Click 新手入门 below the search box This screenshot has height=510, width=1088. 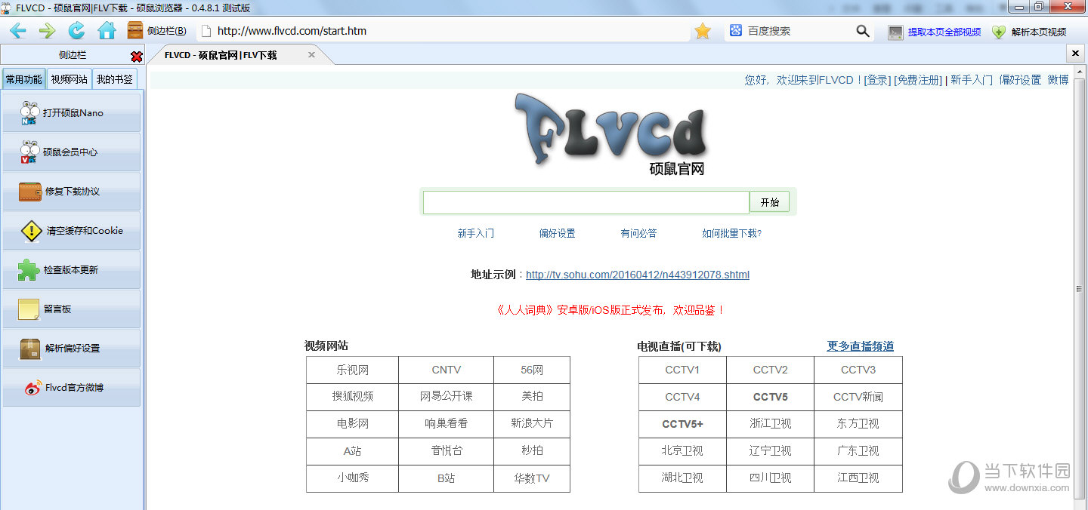476,233
